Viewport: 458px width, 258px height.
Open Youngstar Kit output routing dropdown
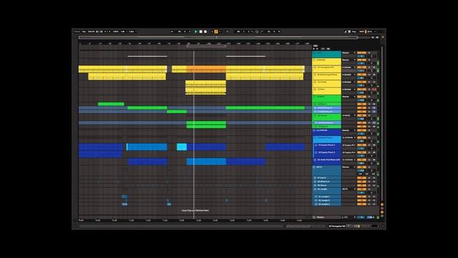point(349,67)
